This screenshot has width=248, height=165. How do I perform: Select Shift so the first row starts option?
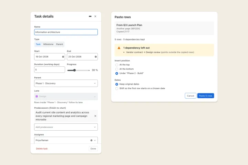click(x=117, y=88)
